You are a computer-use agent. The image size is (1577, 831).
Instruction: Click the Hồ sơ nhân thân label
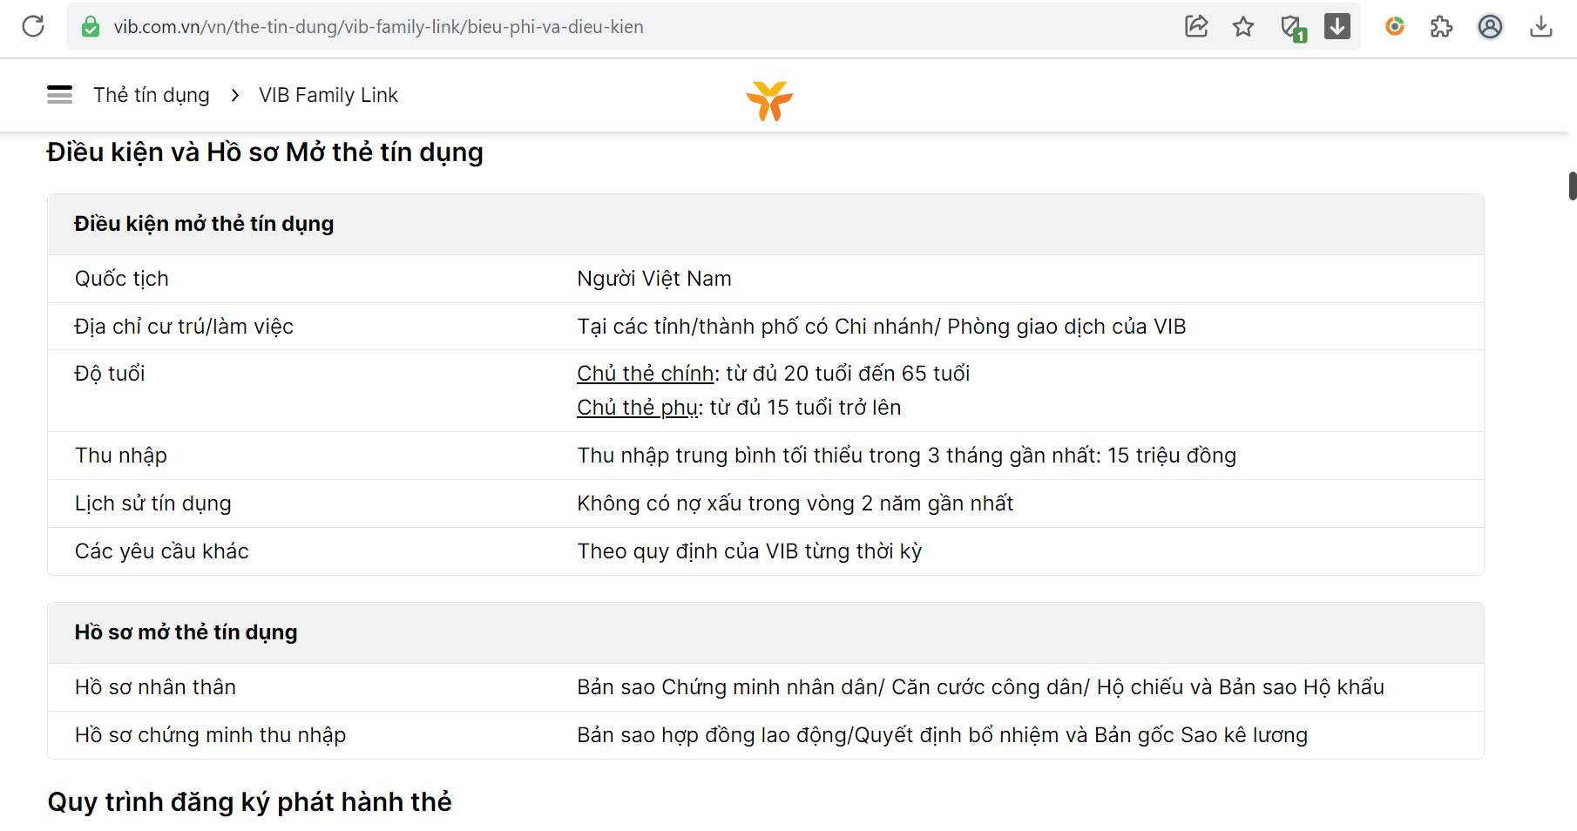(x=155, y=687)
